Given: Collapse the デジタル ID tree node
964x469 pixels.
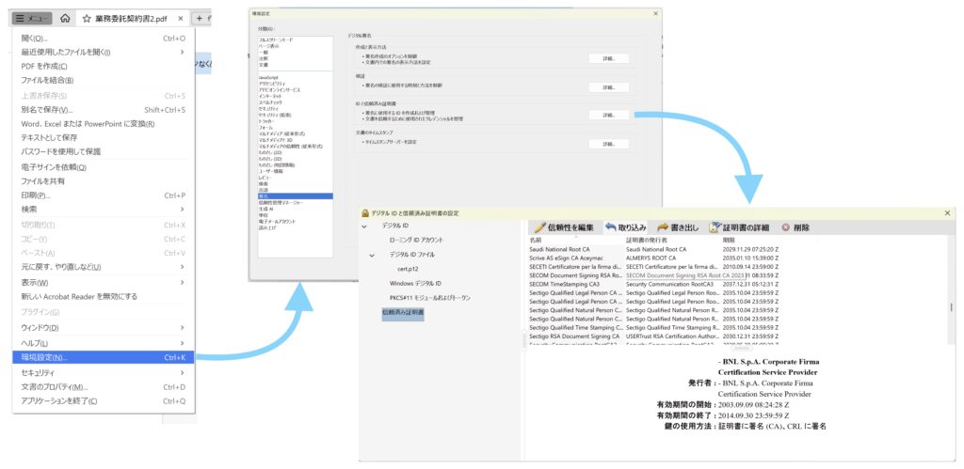Looking at the screenshot, I should tap(364, 227).
